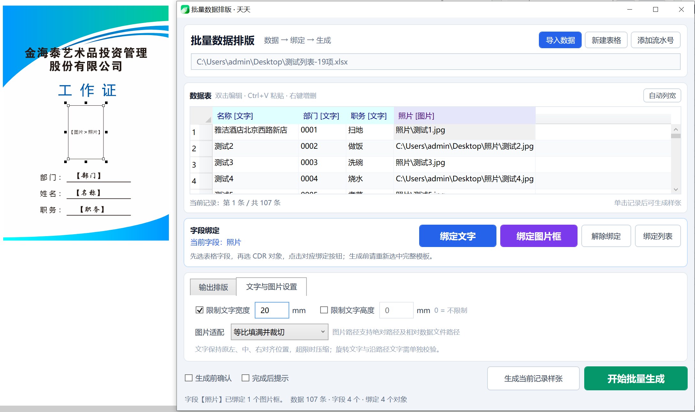
Task: Click the 新建表格 button
Action: tap(606, 40)
